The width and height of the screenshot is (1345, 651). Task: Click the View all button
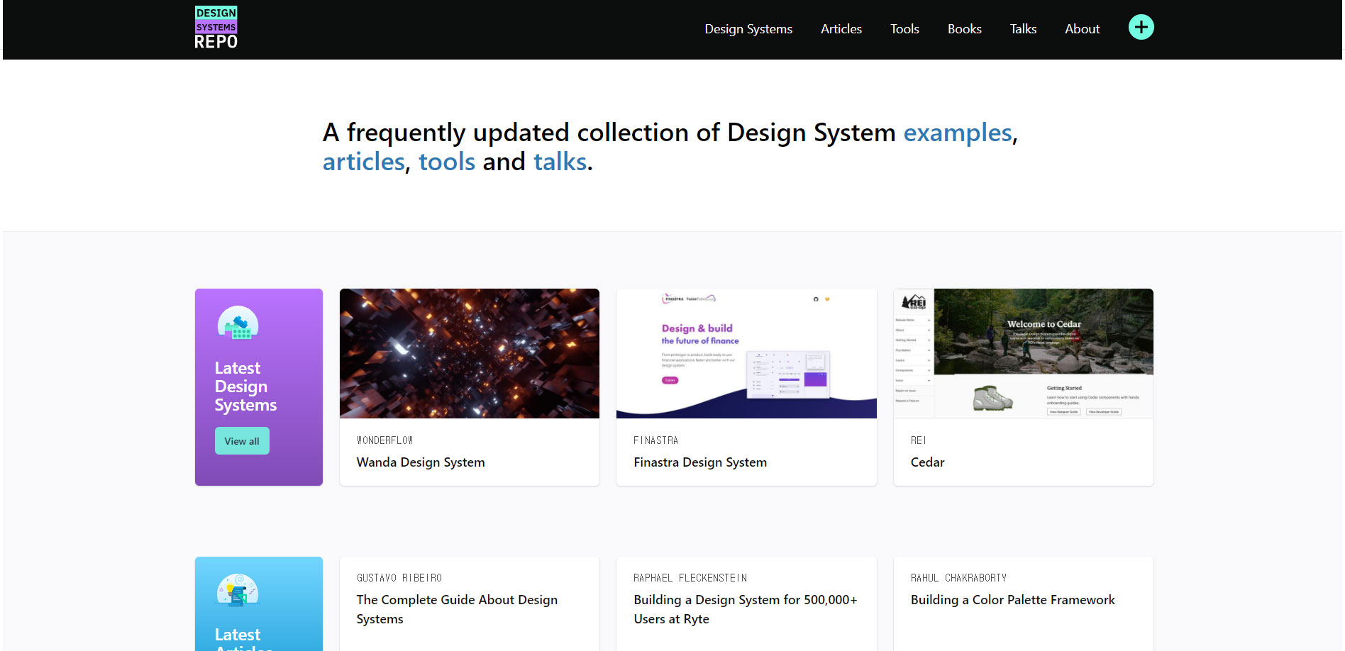coord(242,441)
